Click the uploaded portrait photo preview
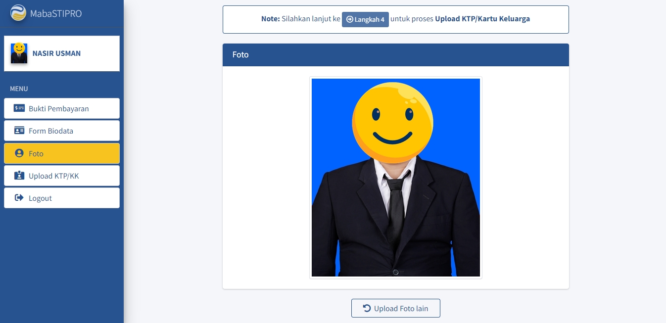This screenshot has width=666, height=323. pos(395,177)
